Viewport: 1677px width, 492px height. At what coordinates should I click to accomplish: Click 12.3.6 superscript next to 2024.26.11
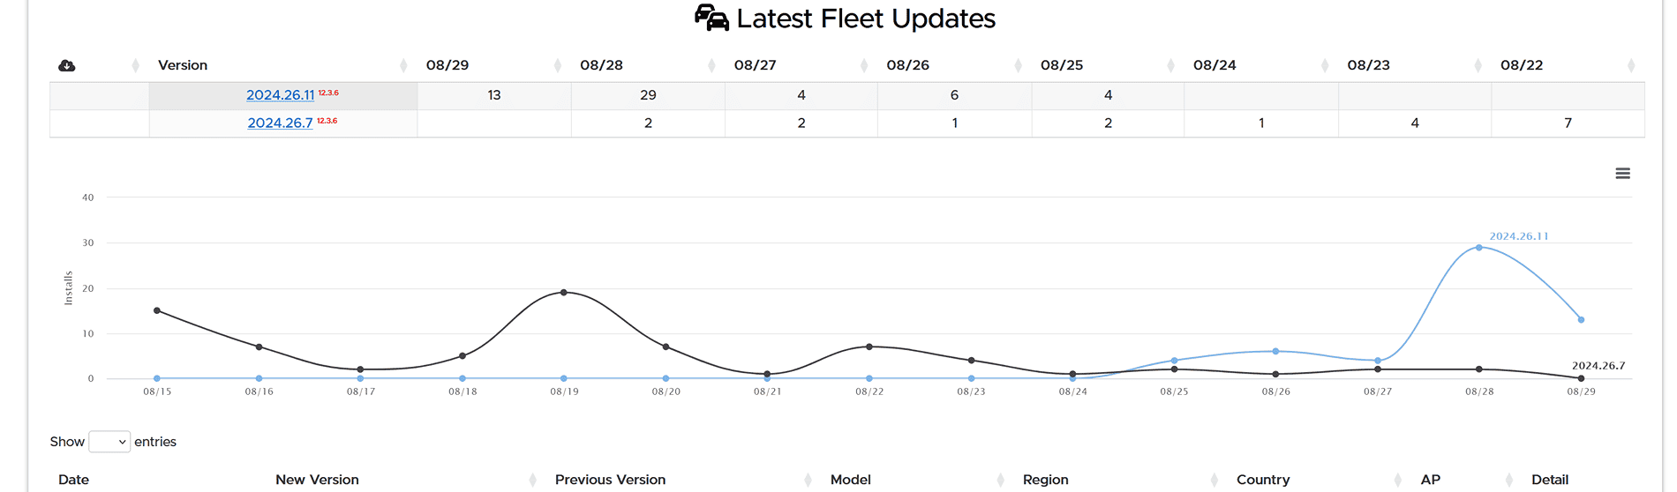point(328,93)
